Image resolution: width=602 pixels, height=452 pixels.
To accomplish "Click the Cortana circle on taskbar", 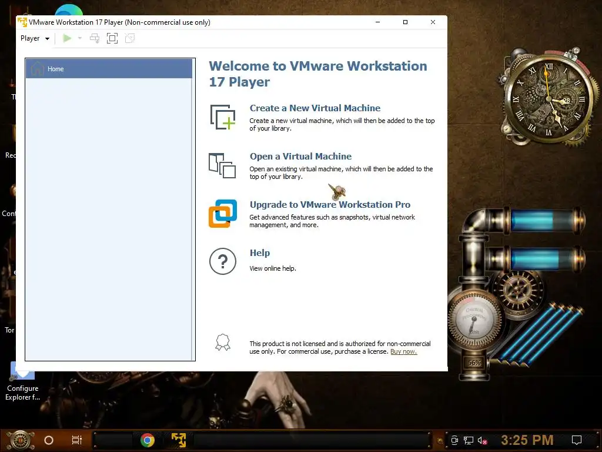I will 49,440.
